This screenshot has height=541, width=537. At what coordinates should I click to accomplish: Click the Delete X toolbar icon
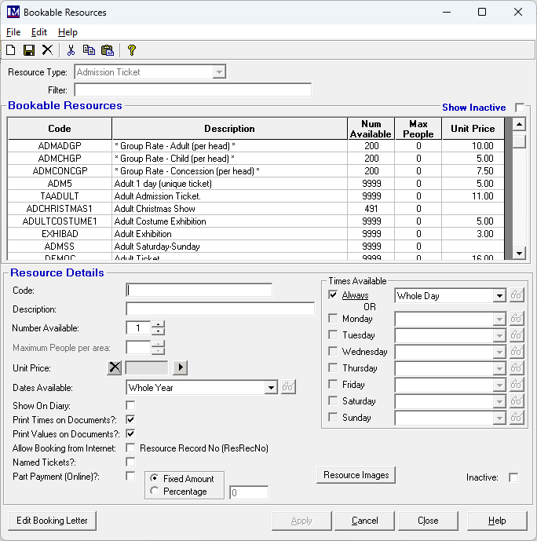pyautogui.click(x=47, y=50)
